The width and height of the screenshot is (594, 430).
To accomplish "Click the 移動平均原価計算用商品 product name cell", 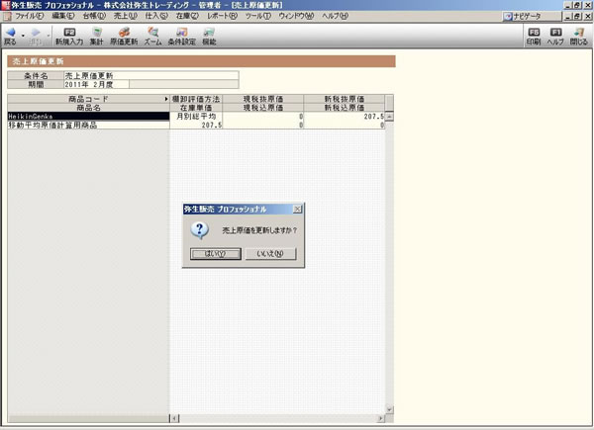I will pos(88,125).
